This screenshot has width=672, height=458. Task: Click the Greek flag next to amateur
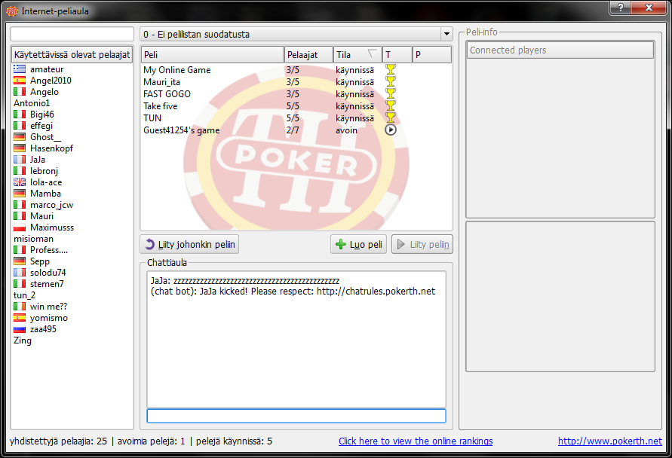tap(20, 69)
